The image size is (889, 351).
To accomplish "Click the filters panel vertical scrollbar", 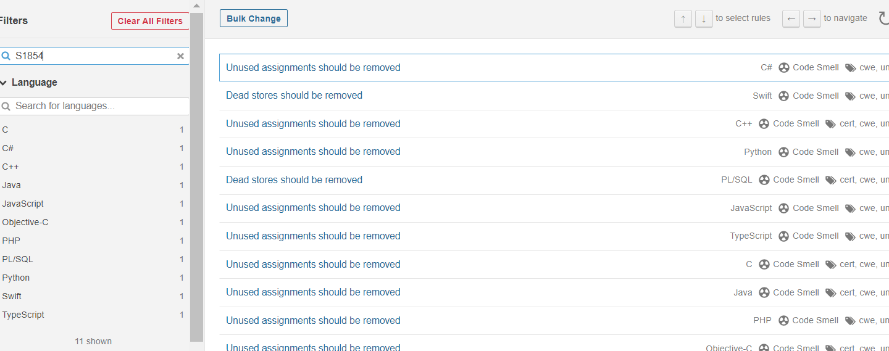I will tap(196, 173).
